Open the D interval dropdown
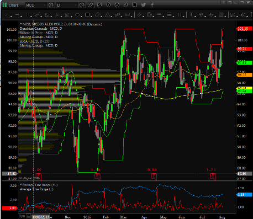Image resolution: width=253 pixels, height=219 pixels. click(67, 5)
